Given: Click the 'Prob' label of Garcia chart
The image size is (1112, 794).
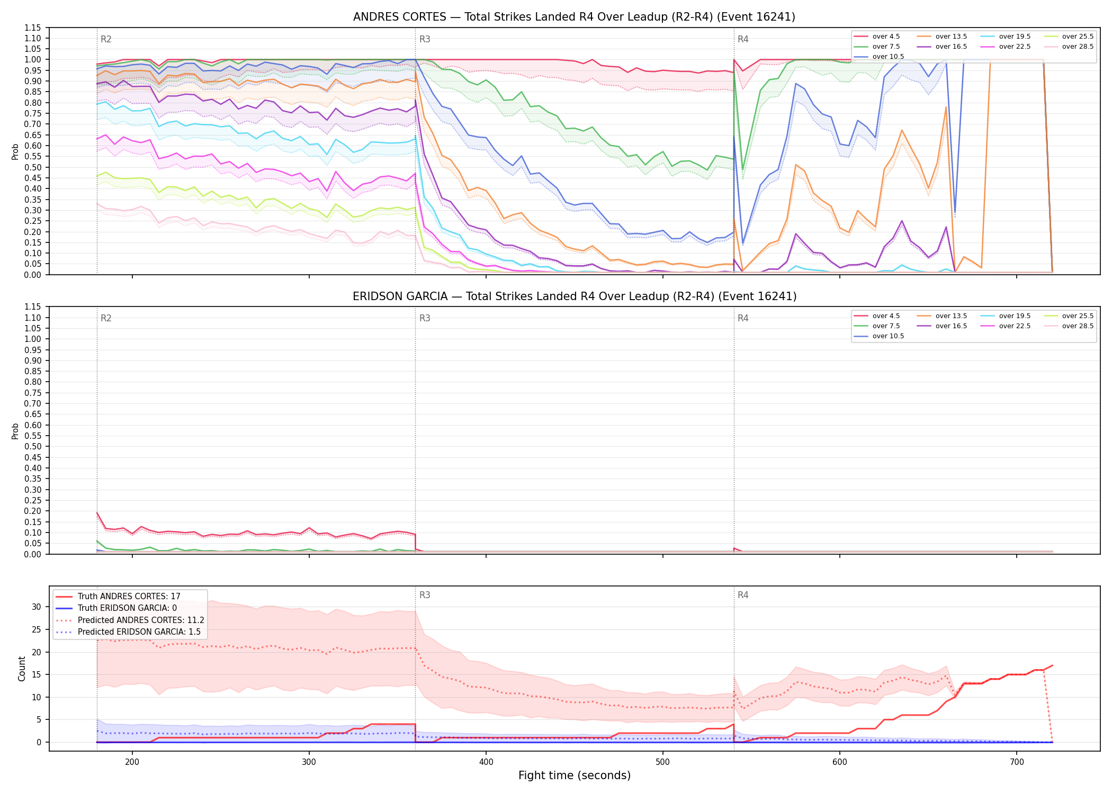Looking at the screenshot, I should tap(15, 431).
